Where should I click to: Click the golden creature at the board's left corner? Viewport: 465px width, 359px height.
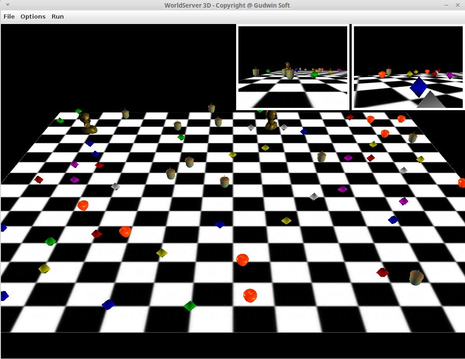click(x=87, y=124)
